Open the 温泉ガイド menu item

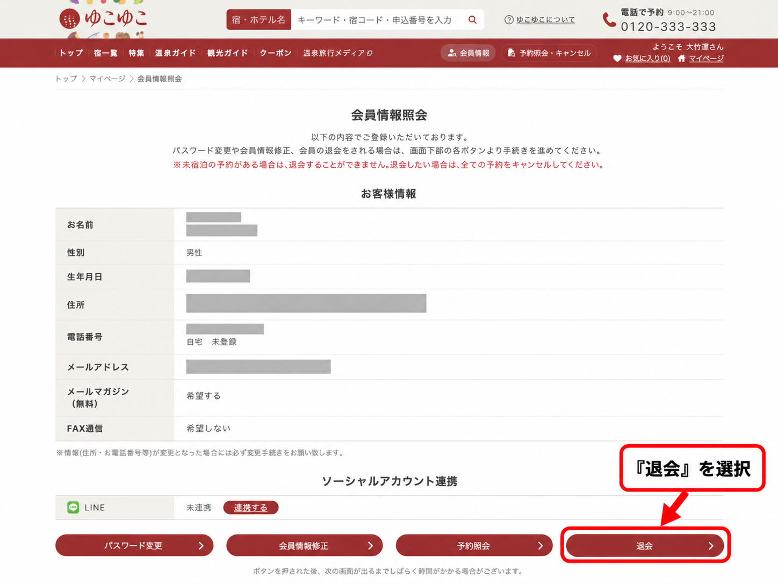coord(176,53)
